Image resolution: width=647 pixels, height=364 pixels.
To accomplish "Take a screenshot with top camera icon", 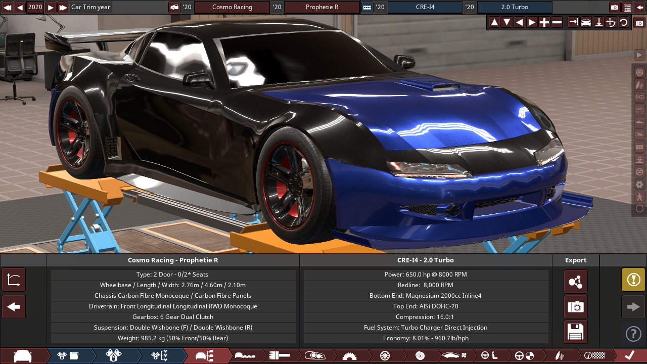I will point(615,7).
